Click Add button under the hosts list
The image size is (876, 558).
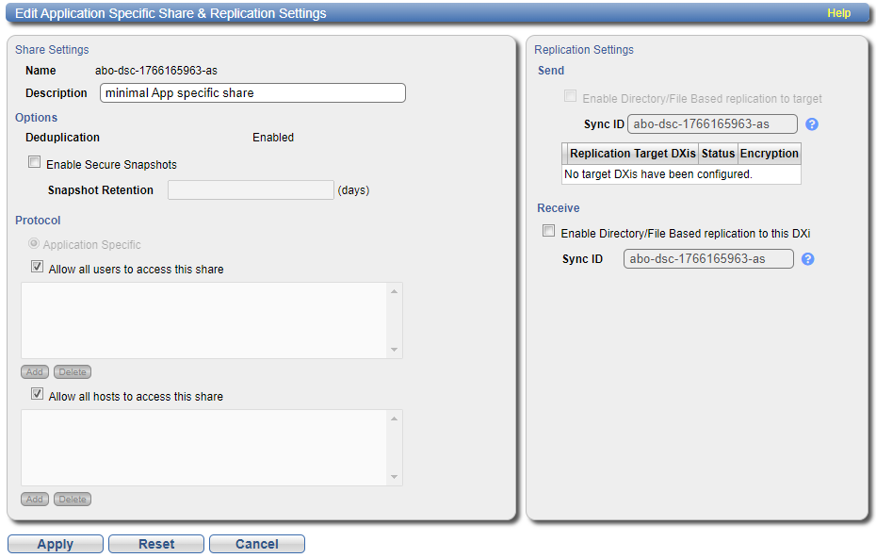click(35, 500)
